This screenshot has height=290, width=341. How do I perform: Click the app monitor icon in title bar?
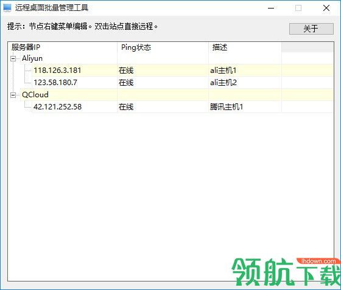(x=7, y=8)
